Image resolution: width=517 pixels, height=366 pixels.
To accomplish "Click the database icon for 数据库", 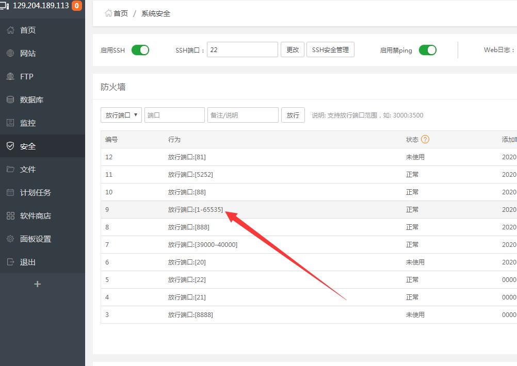I will (x=10, y=100).
